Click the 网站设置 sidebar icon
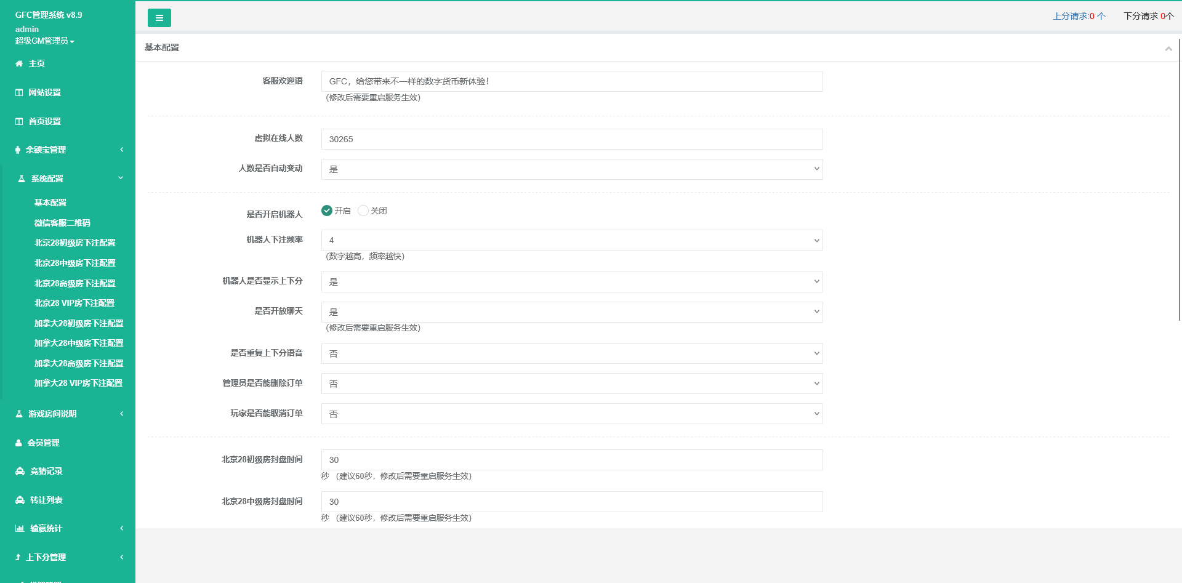1182x583 pixels. coord(19,92)
